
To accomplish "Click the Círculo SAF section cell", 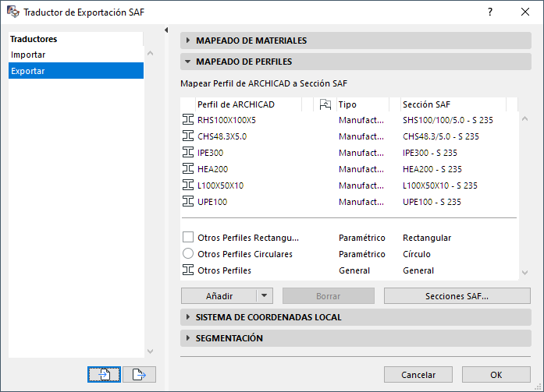I will pos(417,254).
